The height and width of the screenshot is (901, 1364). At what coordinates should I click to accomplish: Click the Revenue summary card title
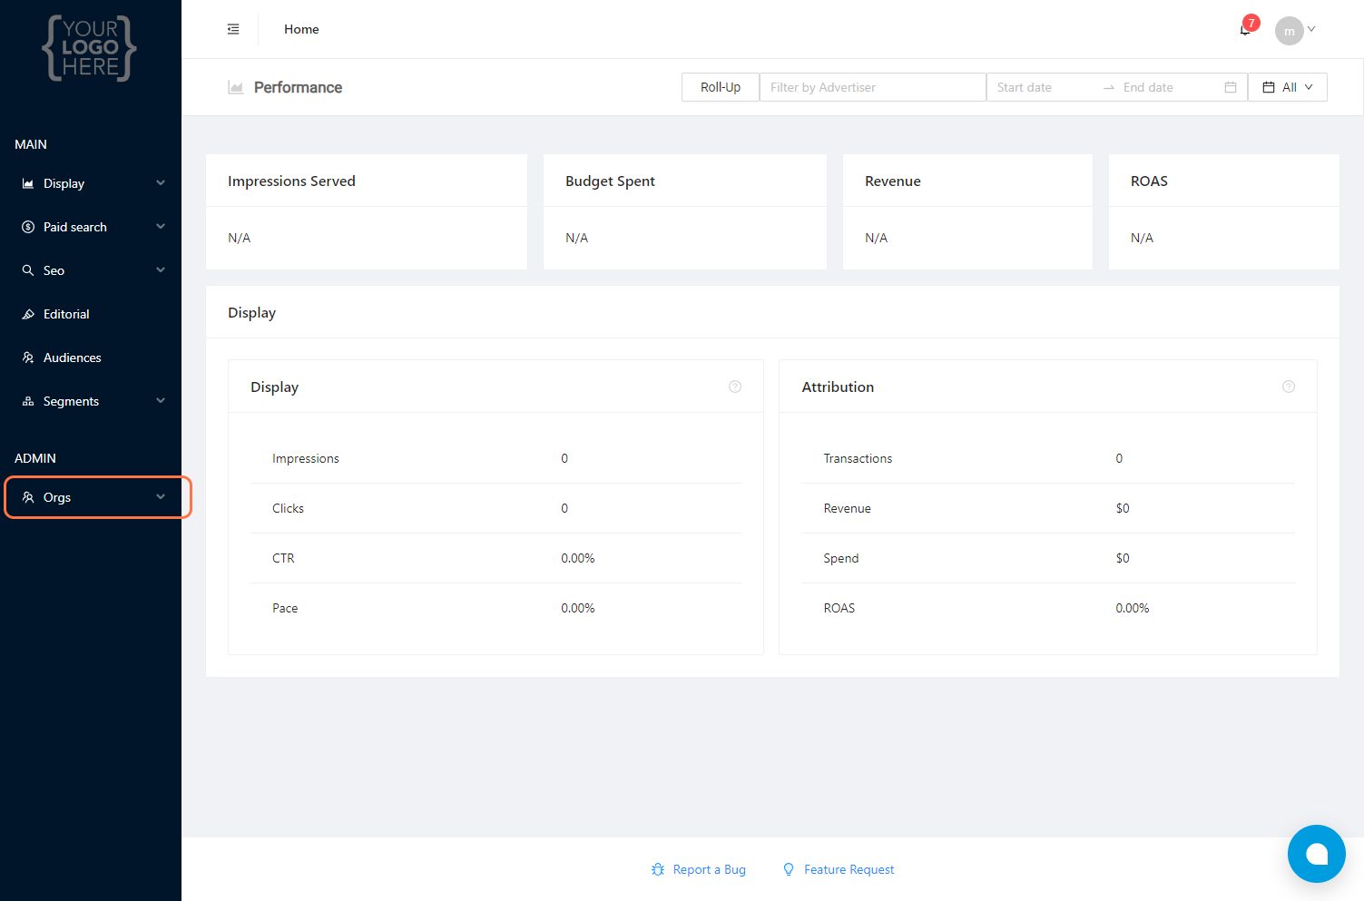pos(893,181)
